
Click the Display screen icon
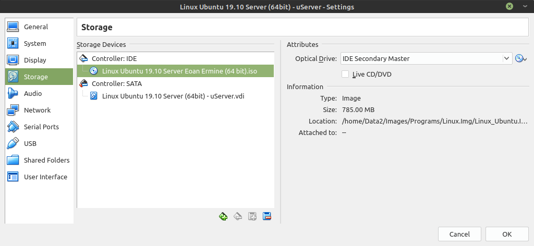13,60
